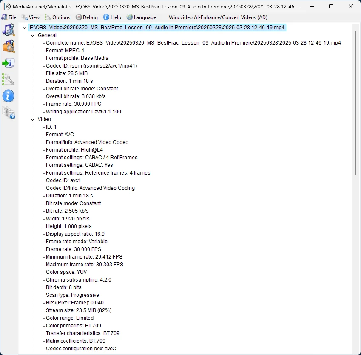
Task: Select 'Bit rate: 2 505 kb/s' row
Action: (x=67, y=211)
